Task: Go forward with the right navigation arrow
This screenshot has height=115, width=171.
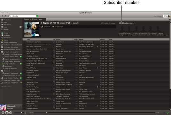Action: (6, 16)
